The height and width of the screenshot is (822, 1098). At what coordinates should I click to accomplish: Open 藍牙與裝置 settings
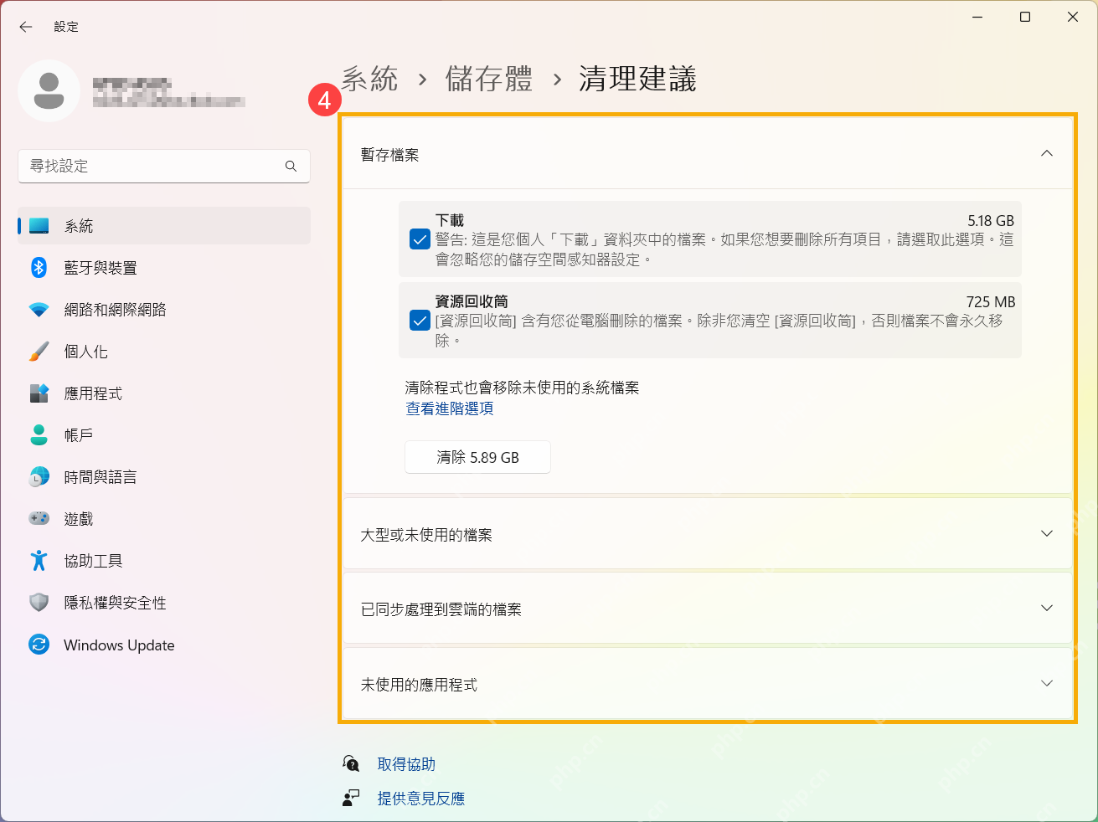(164, 268)
